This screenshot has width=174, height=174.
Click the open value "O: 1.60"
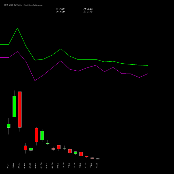pos(60,12)
